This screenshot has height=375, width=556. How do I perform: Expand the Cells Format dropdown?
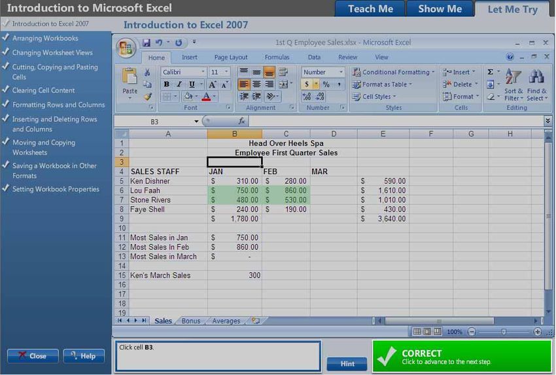[x=461, y=96]
